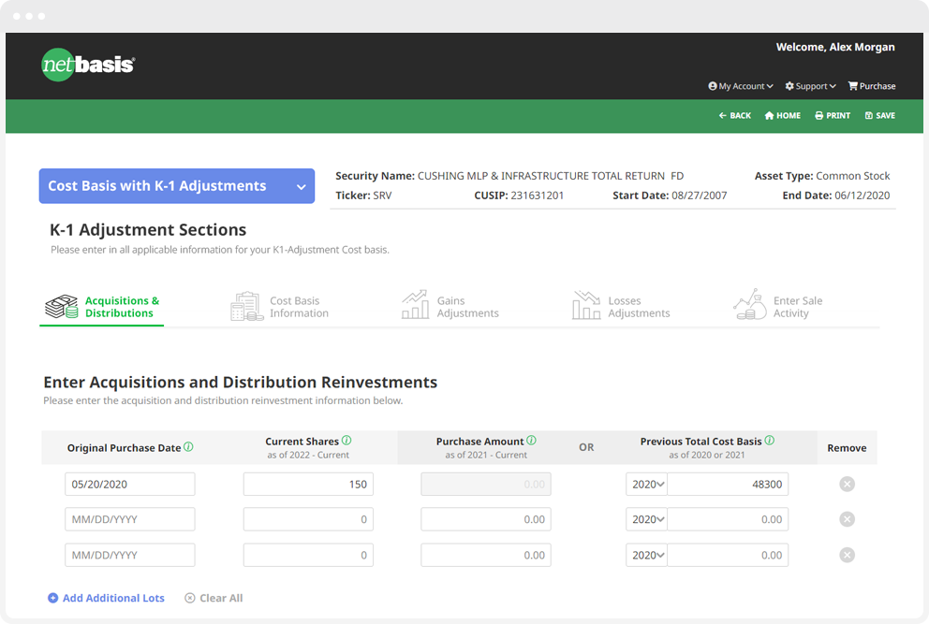Open the Support dropdown menu
929x624 pixels.
pos(810,86)
